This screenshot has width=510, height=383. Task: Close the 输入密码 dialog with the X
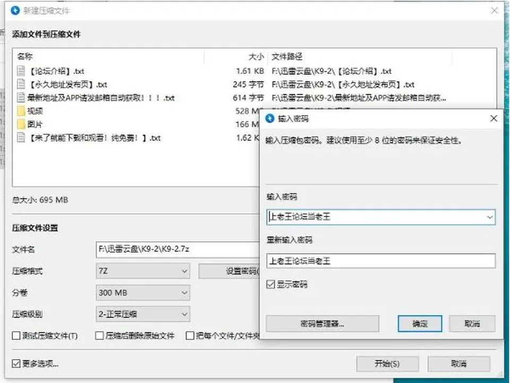[x=494, y=119]
